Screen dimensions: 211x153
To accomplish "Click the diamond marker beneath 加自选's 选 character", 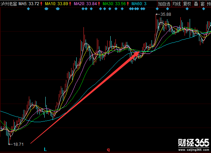I will [x=167, y=9].
